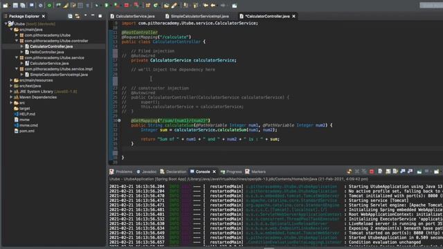Minimize the Package Explorer view
The image size is (443, 249).
93,16
